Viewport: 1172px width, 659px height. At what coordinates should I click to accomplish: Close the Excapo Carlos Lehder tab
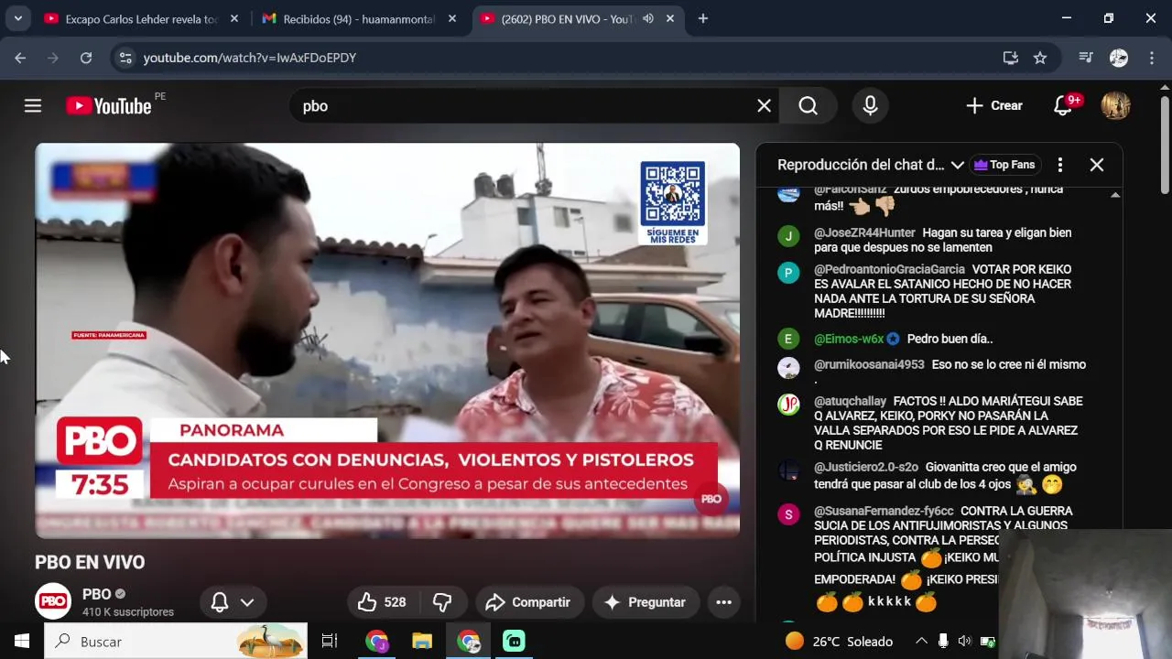[234, 18]
